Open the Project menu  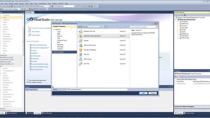11,4
